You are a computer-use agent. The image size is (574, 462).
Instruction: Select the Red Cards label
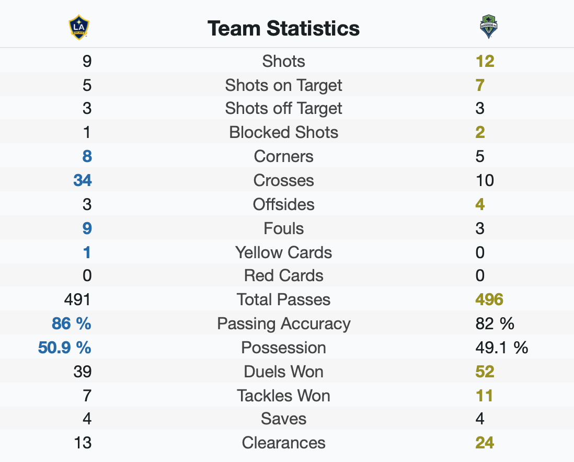[x=283, y=275]
